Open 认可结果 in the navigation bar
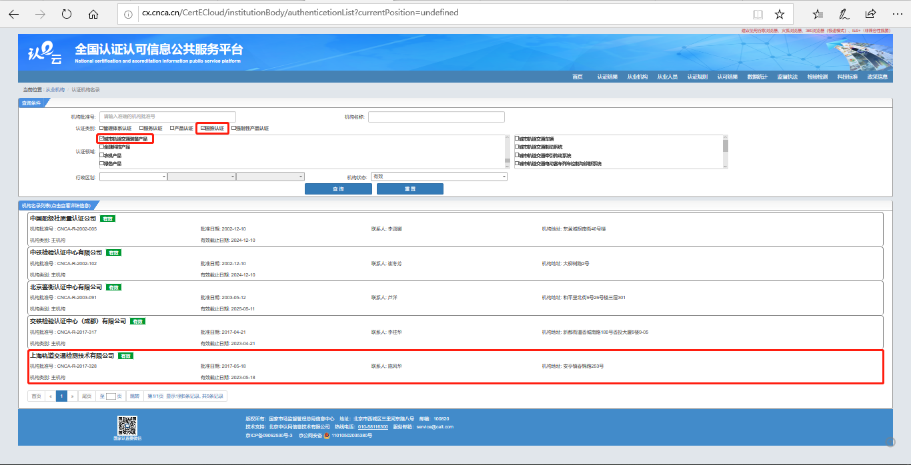This screenshot has width=911, height=465. [x=728, y=77]
